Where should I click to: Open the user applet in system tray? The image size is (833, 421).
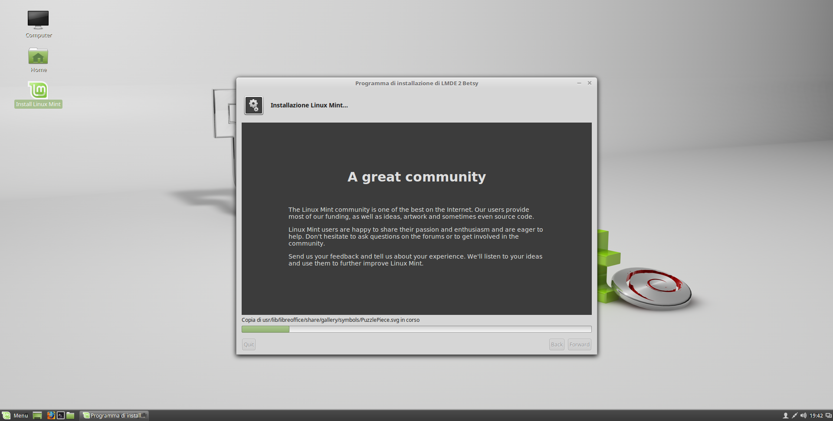click(785, 415)
